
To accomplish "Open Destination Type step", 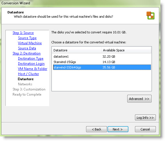I will coord(31,59).
